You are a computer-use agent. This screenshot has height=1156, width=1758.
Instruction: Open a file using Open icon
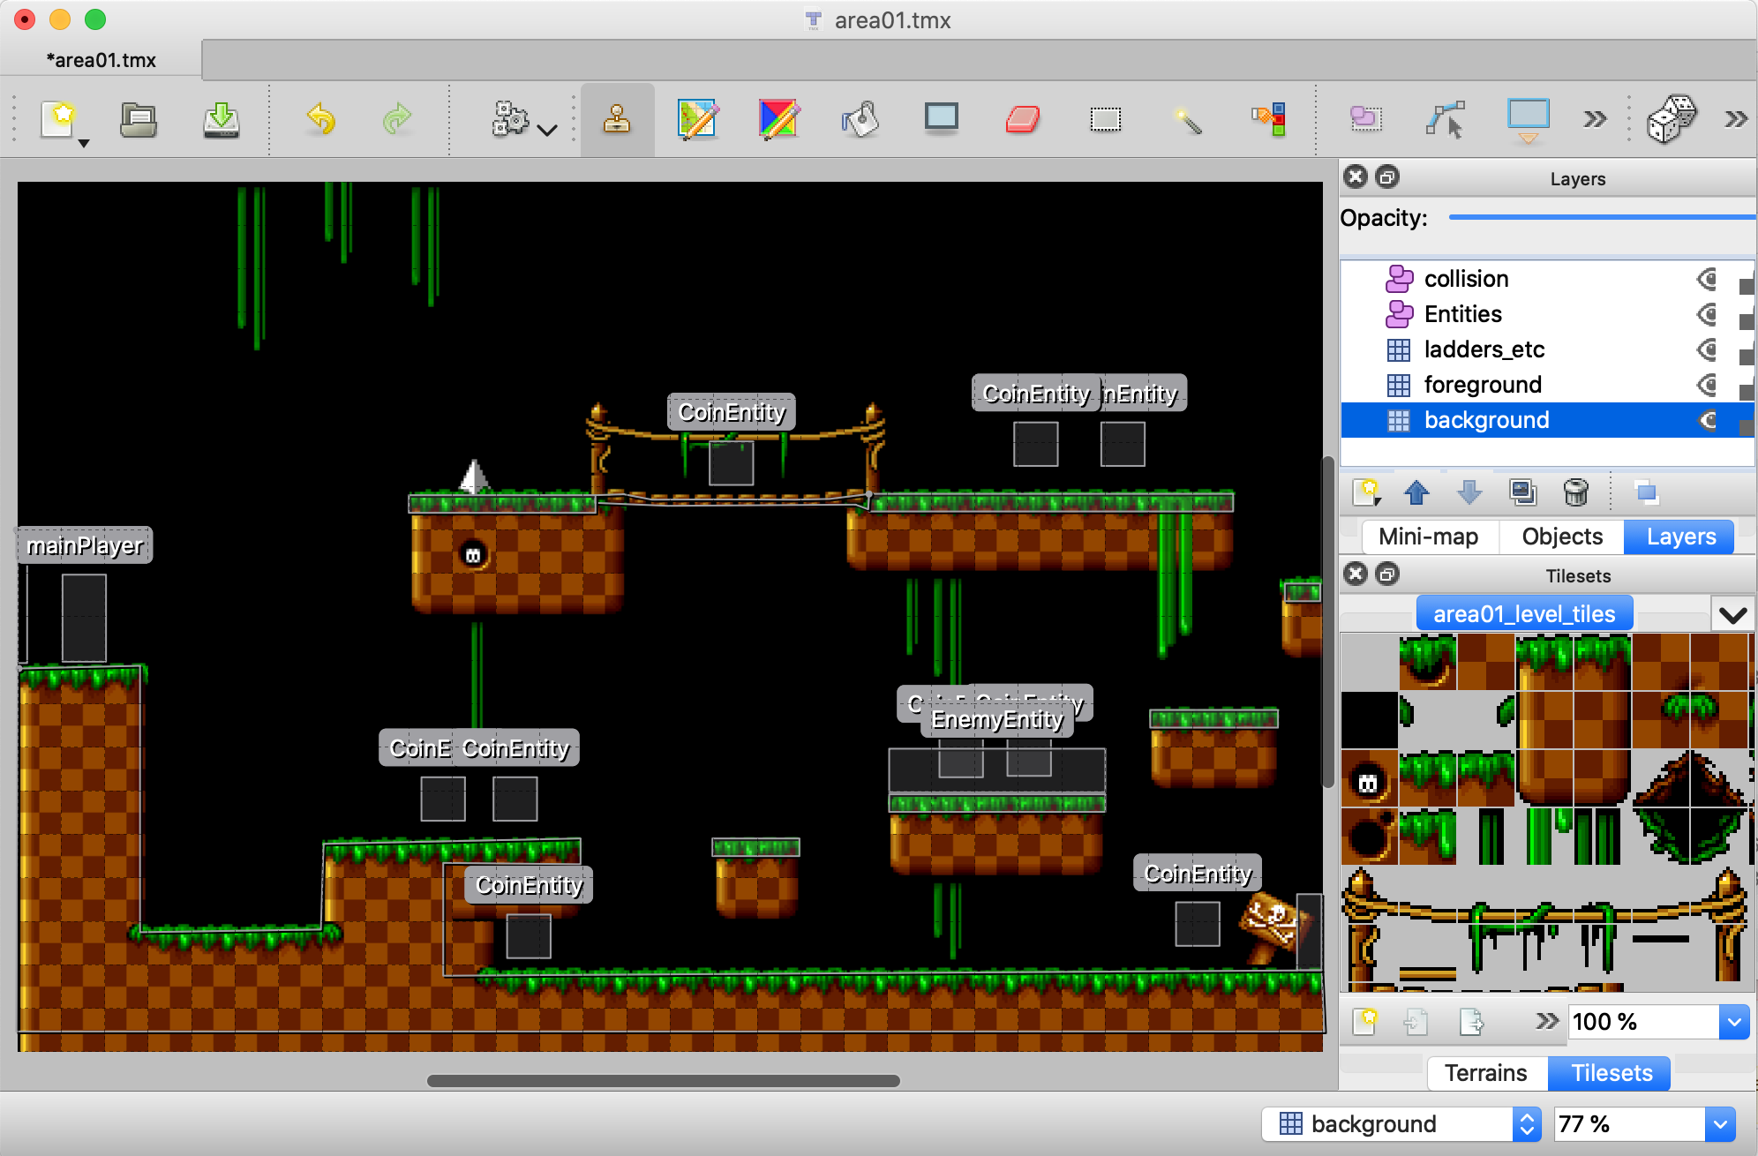[139, 119]
